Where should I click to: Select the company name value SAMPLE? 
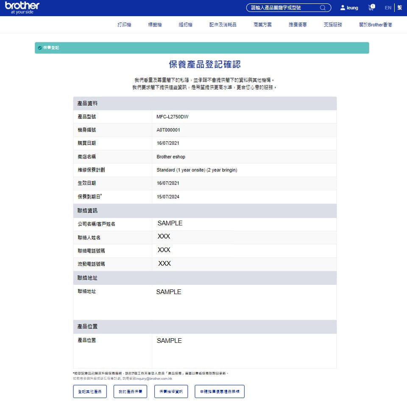(170, 223)
